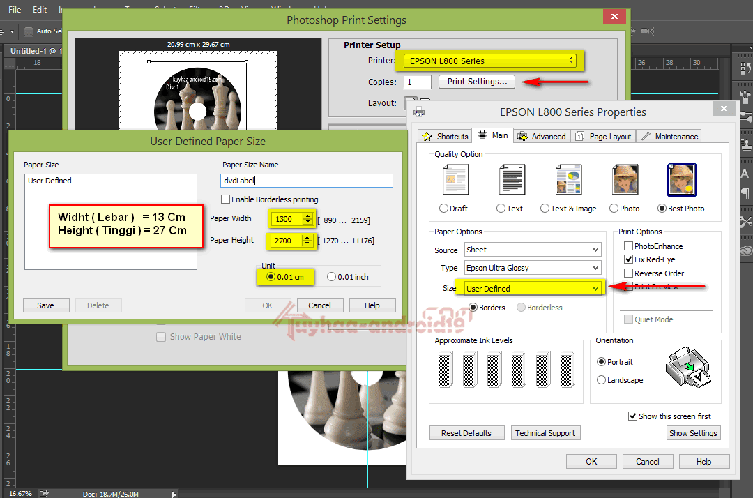This screenshot has height=498, width=753.
Task: Click the Paper Height spinner arrows
Action: pos(307,241)
